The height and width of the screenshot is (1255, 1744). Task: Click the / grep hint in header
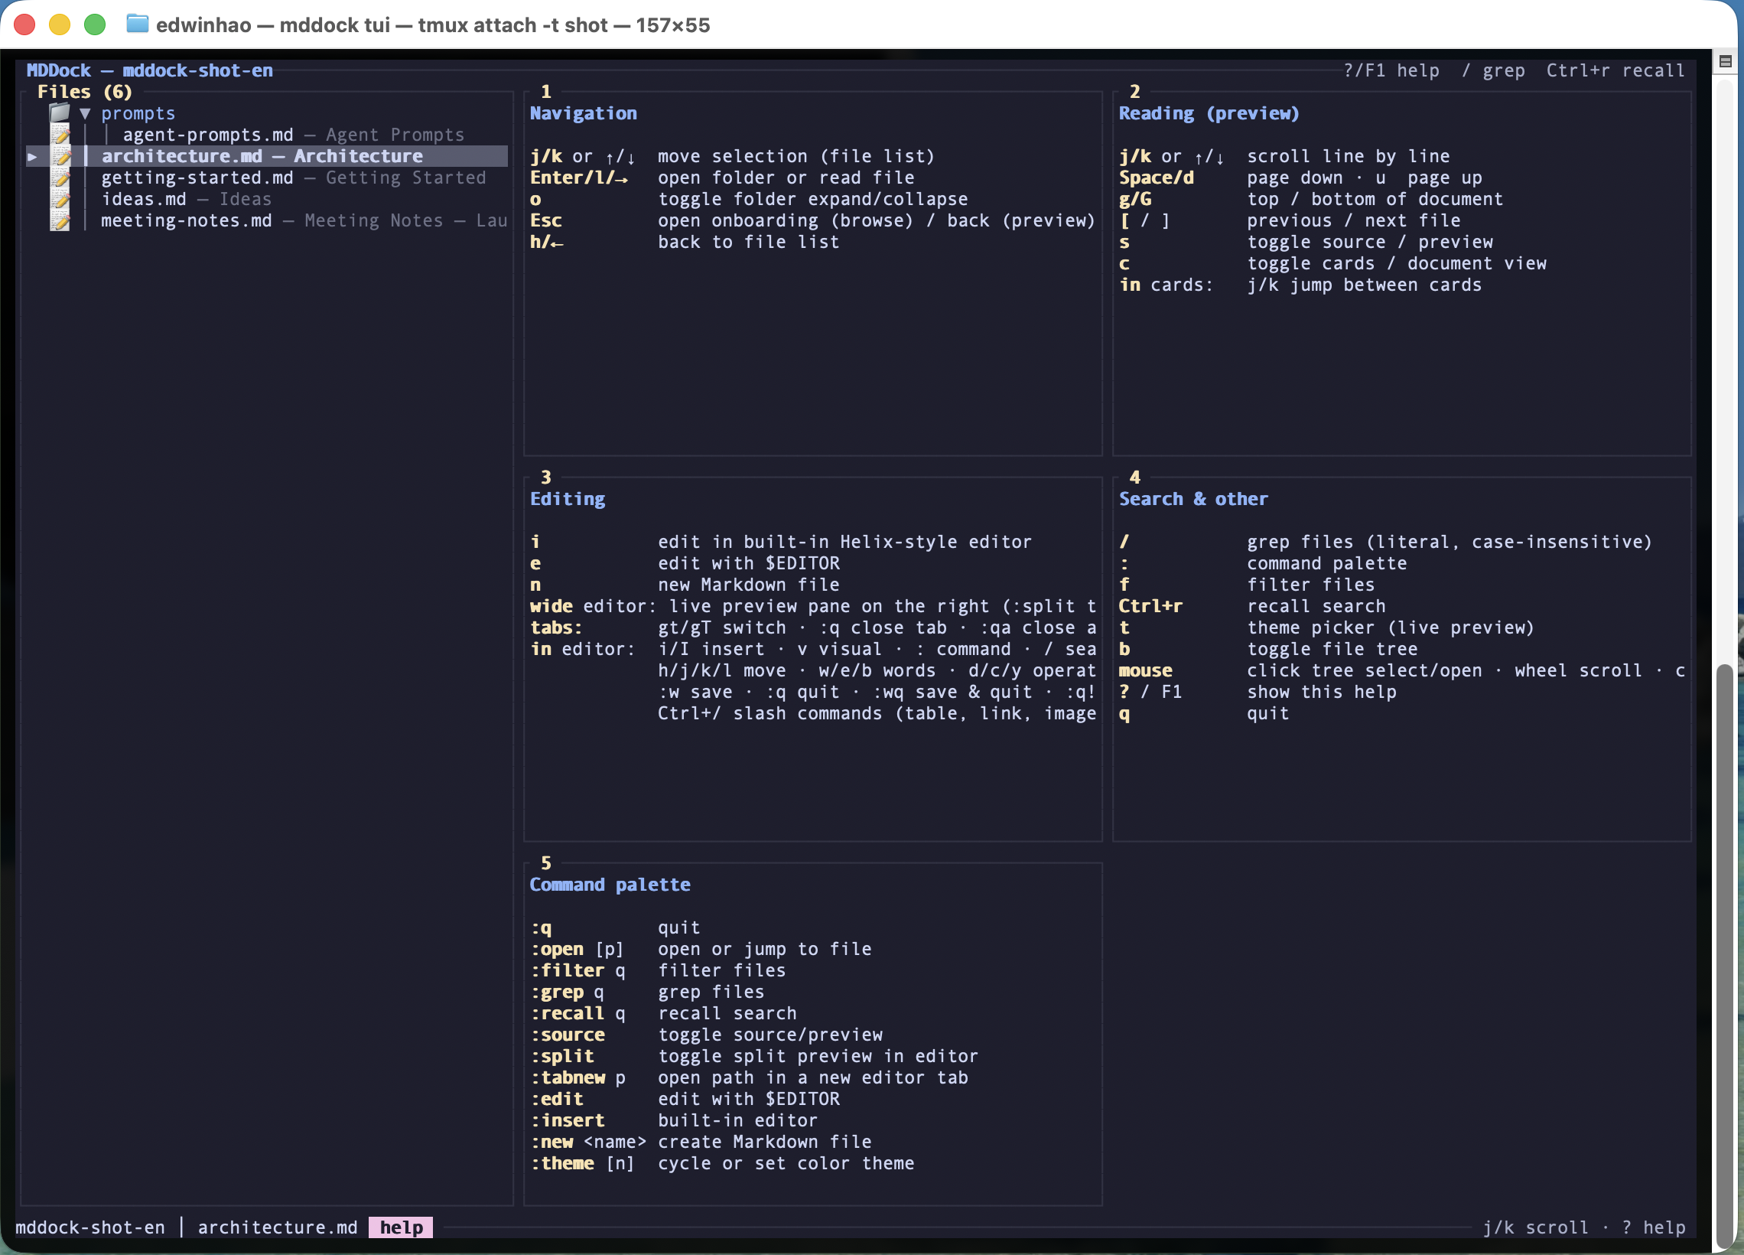click(1492, 71)
